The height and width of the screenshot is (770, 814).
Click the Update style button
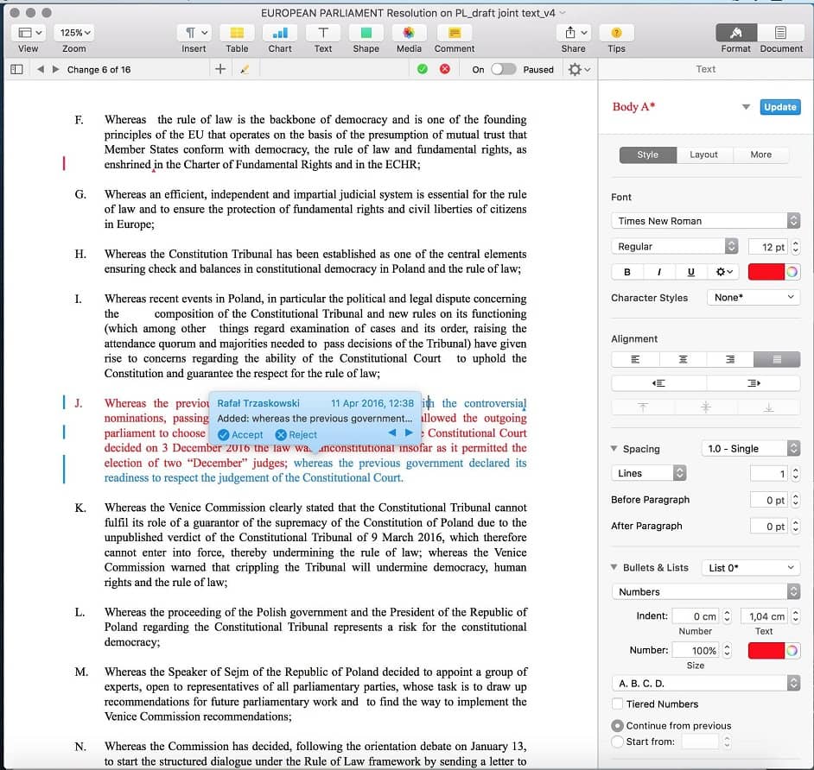pyautogui.click(x=779, y=107)
